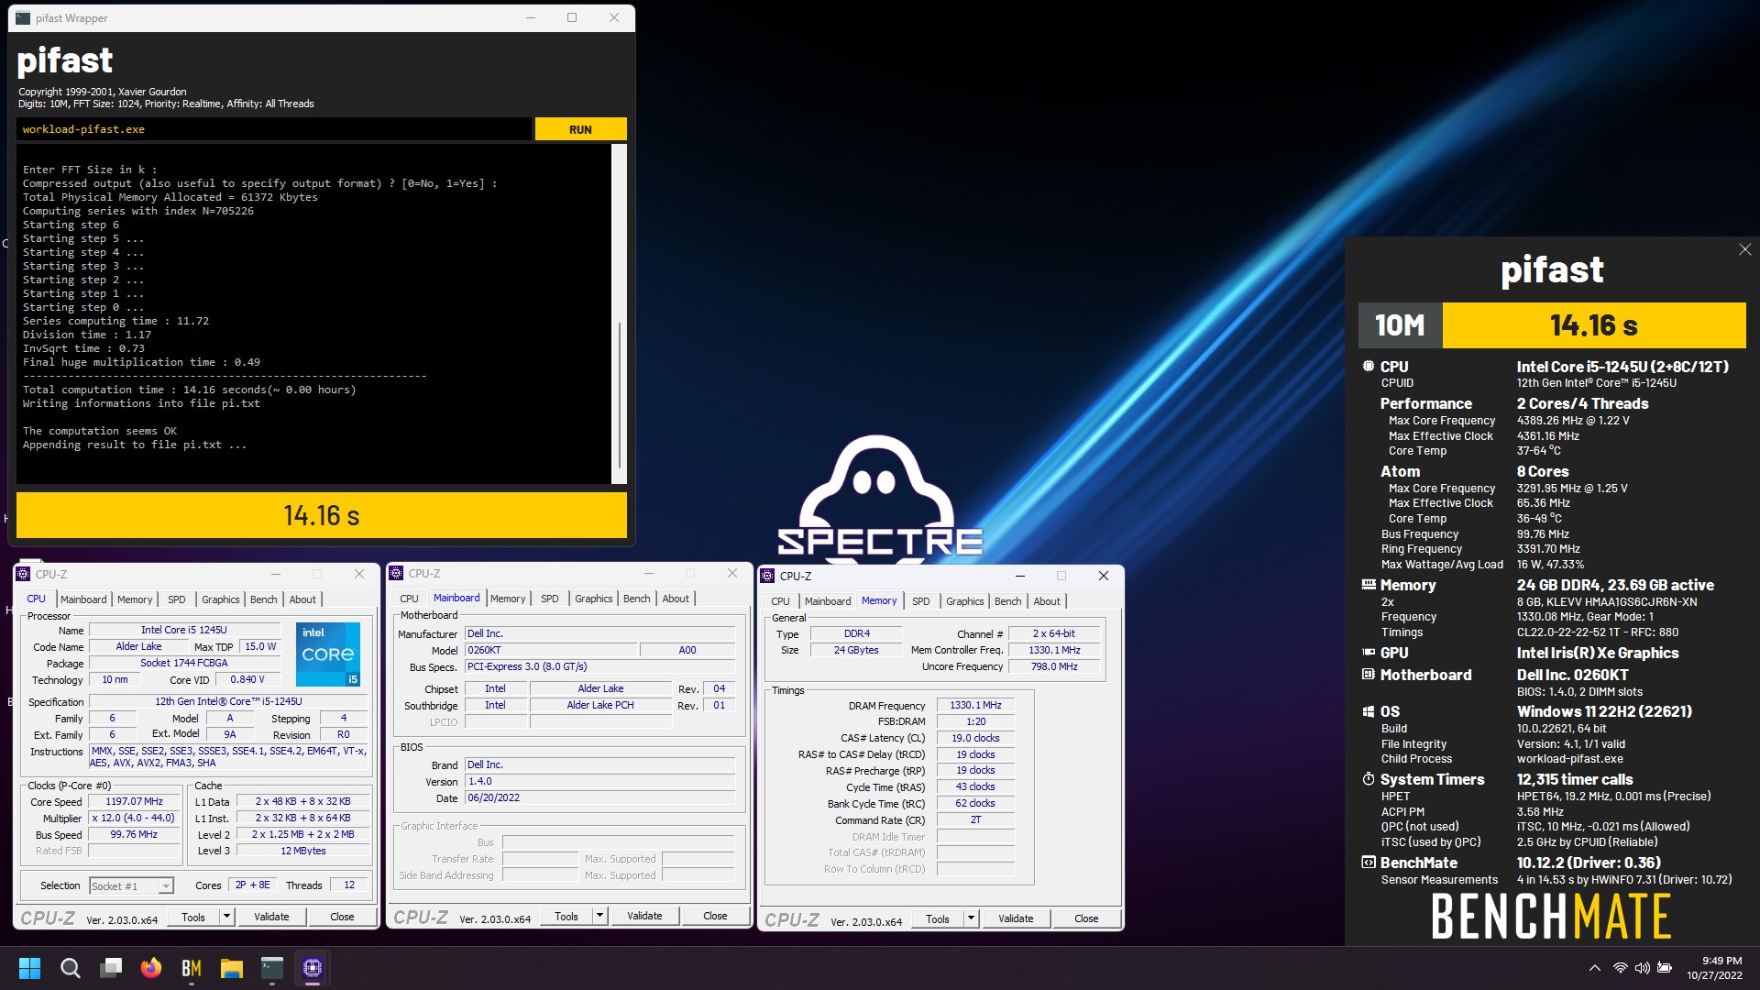The width and height of the screenshot is (1760, 990).
Task: Open SPD tab in first CPU-Z window
Action: pos(177,599)
